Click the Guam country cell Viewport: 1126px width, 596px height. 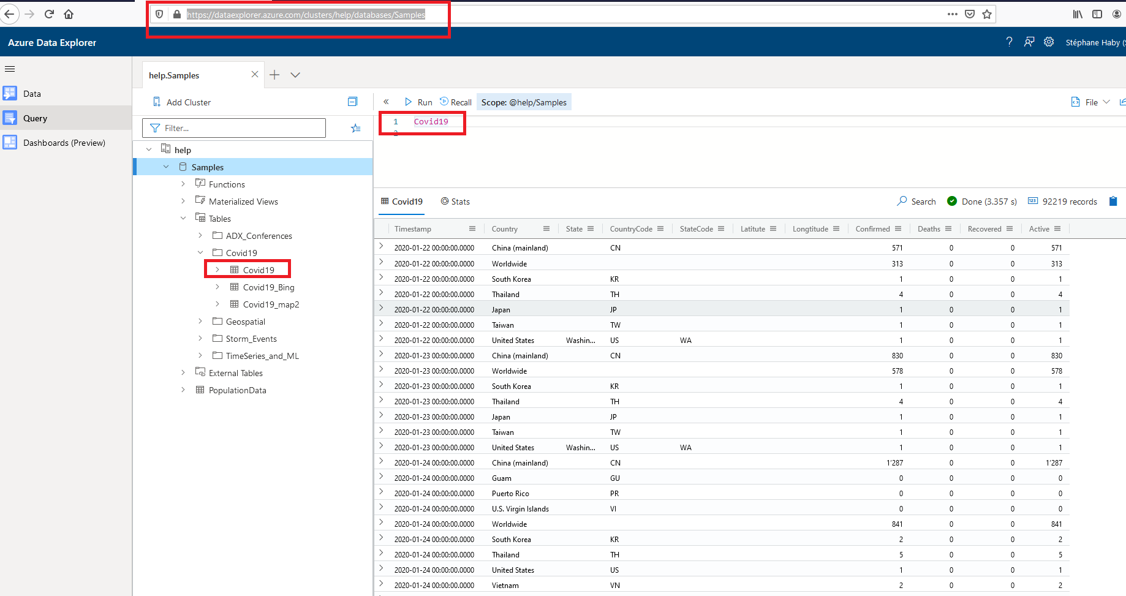click(502, 478)
